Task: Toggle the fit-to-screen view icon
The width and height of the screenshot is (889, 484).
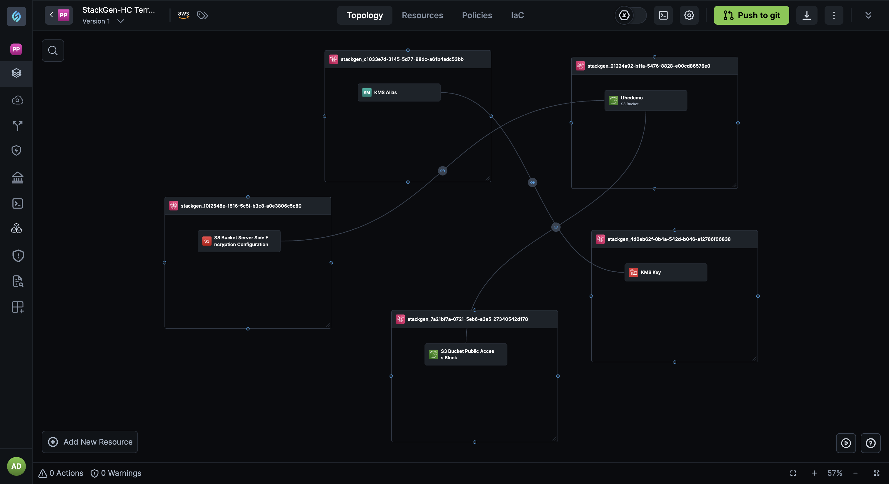Action: pos(793,473)
